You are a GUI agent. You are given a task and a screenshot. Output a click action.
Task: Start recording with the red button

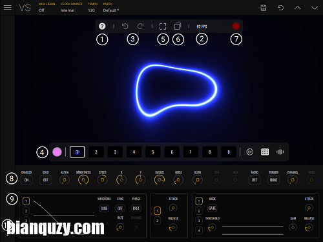point(236,26)
